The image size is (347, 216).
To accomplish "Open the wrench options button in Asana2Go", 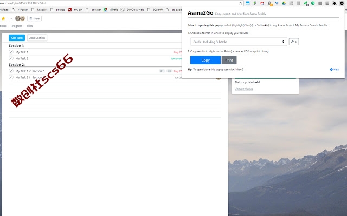I will pos(294,42).
